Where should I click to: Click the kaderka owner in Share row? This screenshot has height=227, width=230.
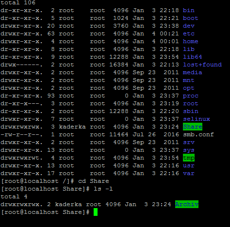(72, 127)
